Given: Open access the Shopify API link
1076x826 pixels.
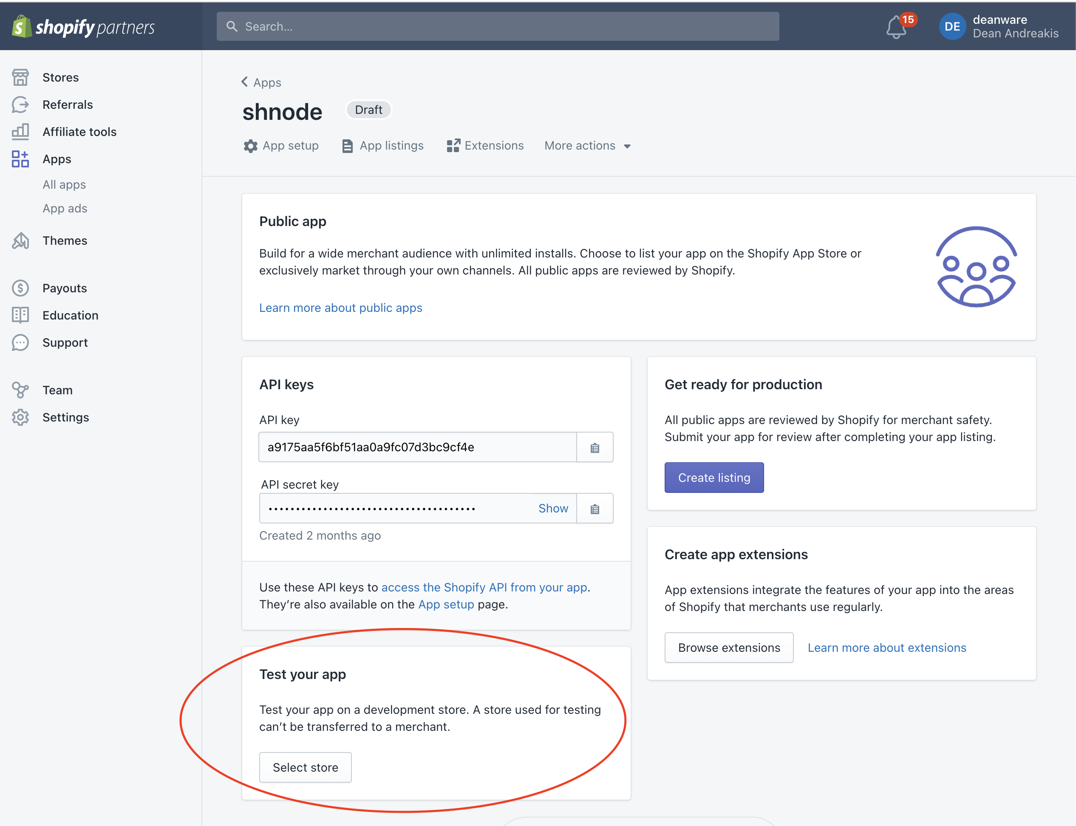Looking at the screenshot, I should click(484, 587).
